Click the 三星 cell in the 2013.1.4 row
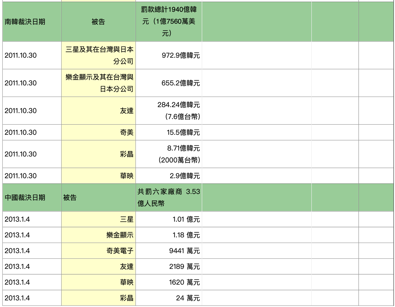The height and width of the screenshot is (307, 395). [98, 219]
